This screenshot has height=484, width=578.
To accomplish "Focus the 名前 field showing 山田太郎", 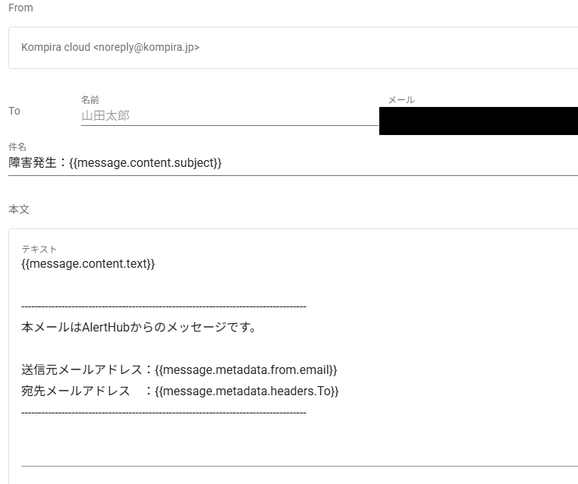I will click(228, 116).
